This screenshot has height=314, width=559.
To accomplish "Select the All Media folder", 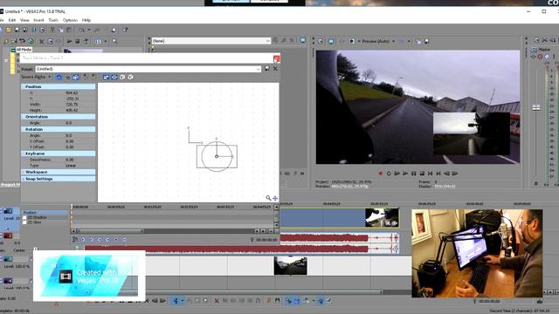I will pos(24,50).
